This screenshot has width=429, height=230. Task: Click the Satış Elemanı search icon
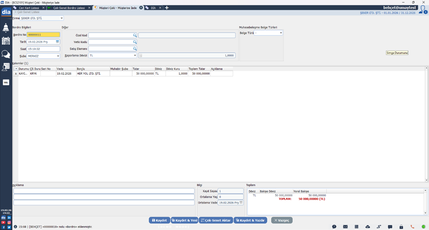pos(135,49)
